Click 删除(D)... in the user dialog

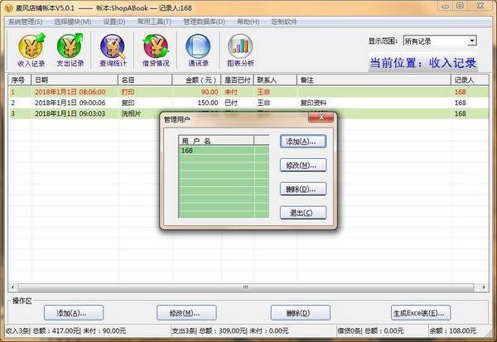302,190
